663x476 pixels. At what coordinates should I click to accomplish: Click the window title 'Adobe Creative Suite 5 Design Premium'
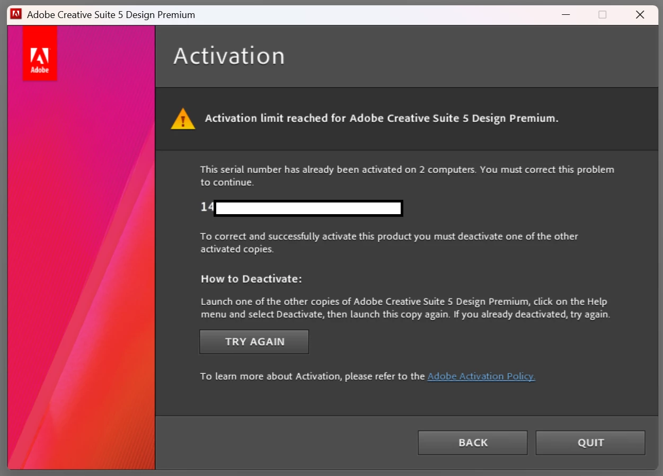111,15
